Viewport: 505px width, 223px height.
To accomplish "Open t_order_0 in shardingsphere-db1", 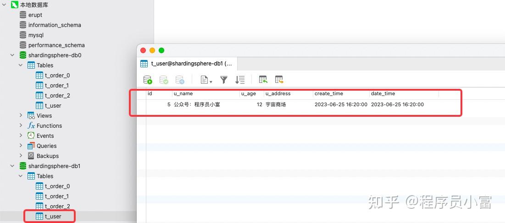I will pos(57,186).
